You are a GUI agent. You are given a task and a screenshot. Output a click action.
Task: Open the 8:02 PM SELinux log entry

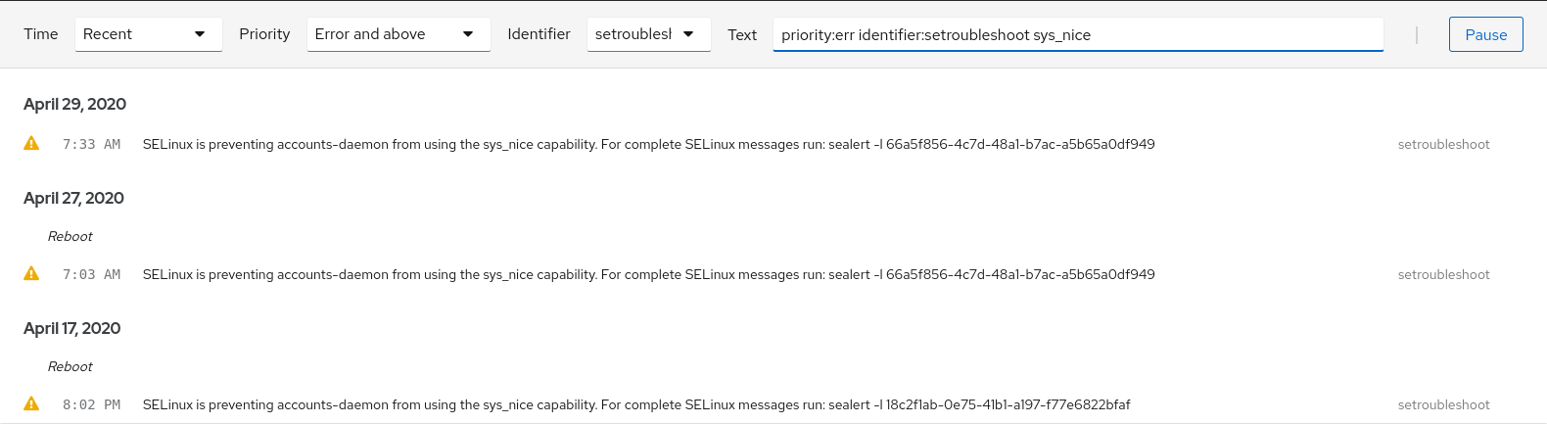pos(636,404)
